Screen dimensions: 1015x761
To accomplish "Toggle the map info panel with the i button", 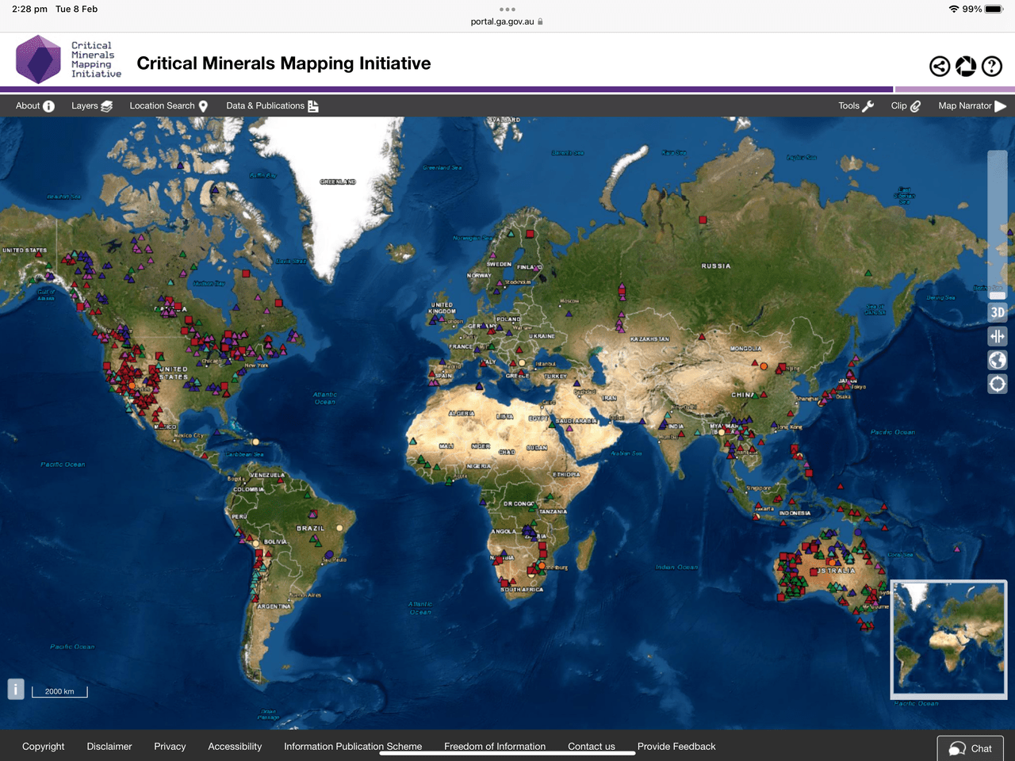I will point(15,689).
